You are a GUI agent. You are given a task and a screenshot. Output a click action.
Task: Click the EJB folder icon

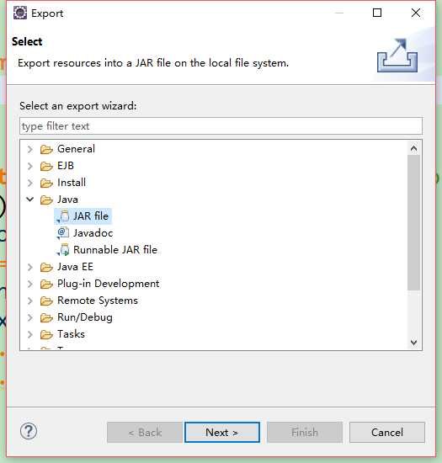pos(46,166)
